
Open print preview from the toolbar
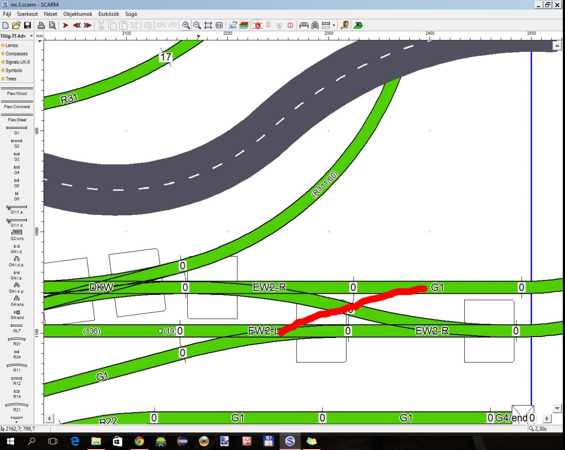pos(52,26)
